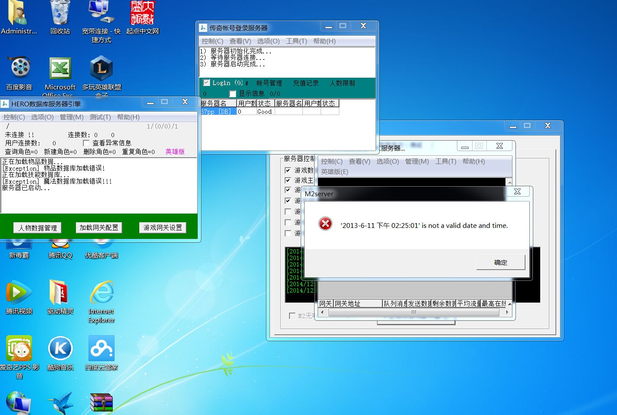Click the 英雄版 link in HERO database window

175,152
